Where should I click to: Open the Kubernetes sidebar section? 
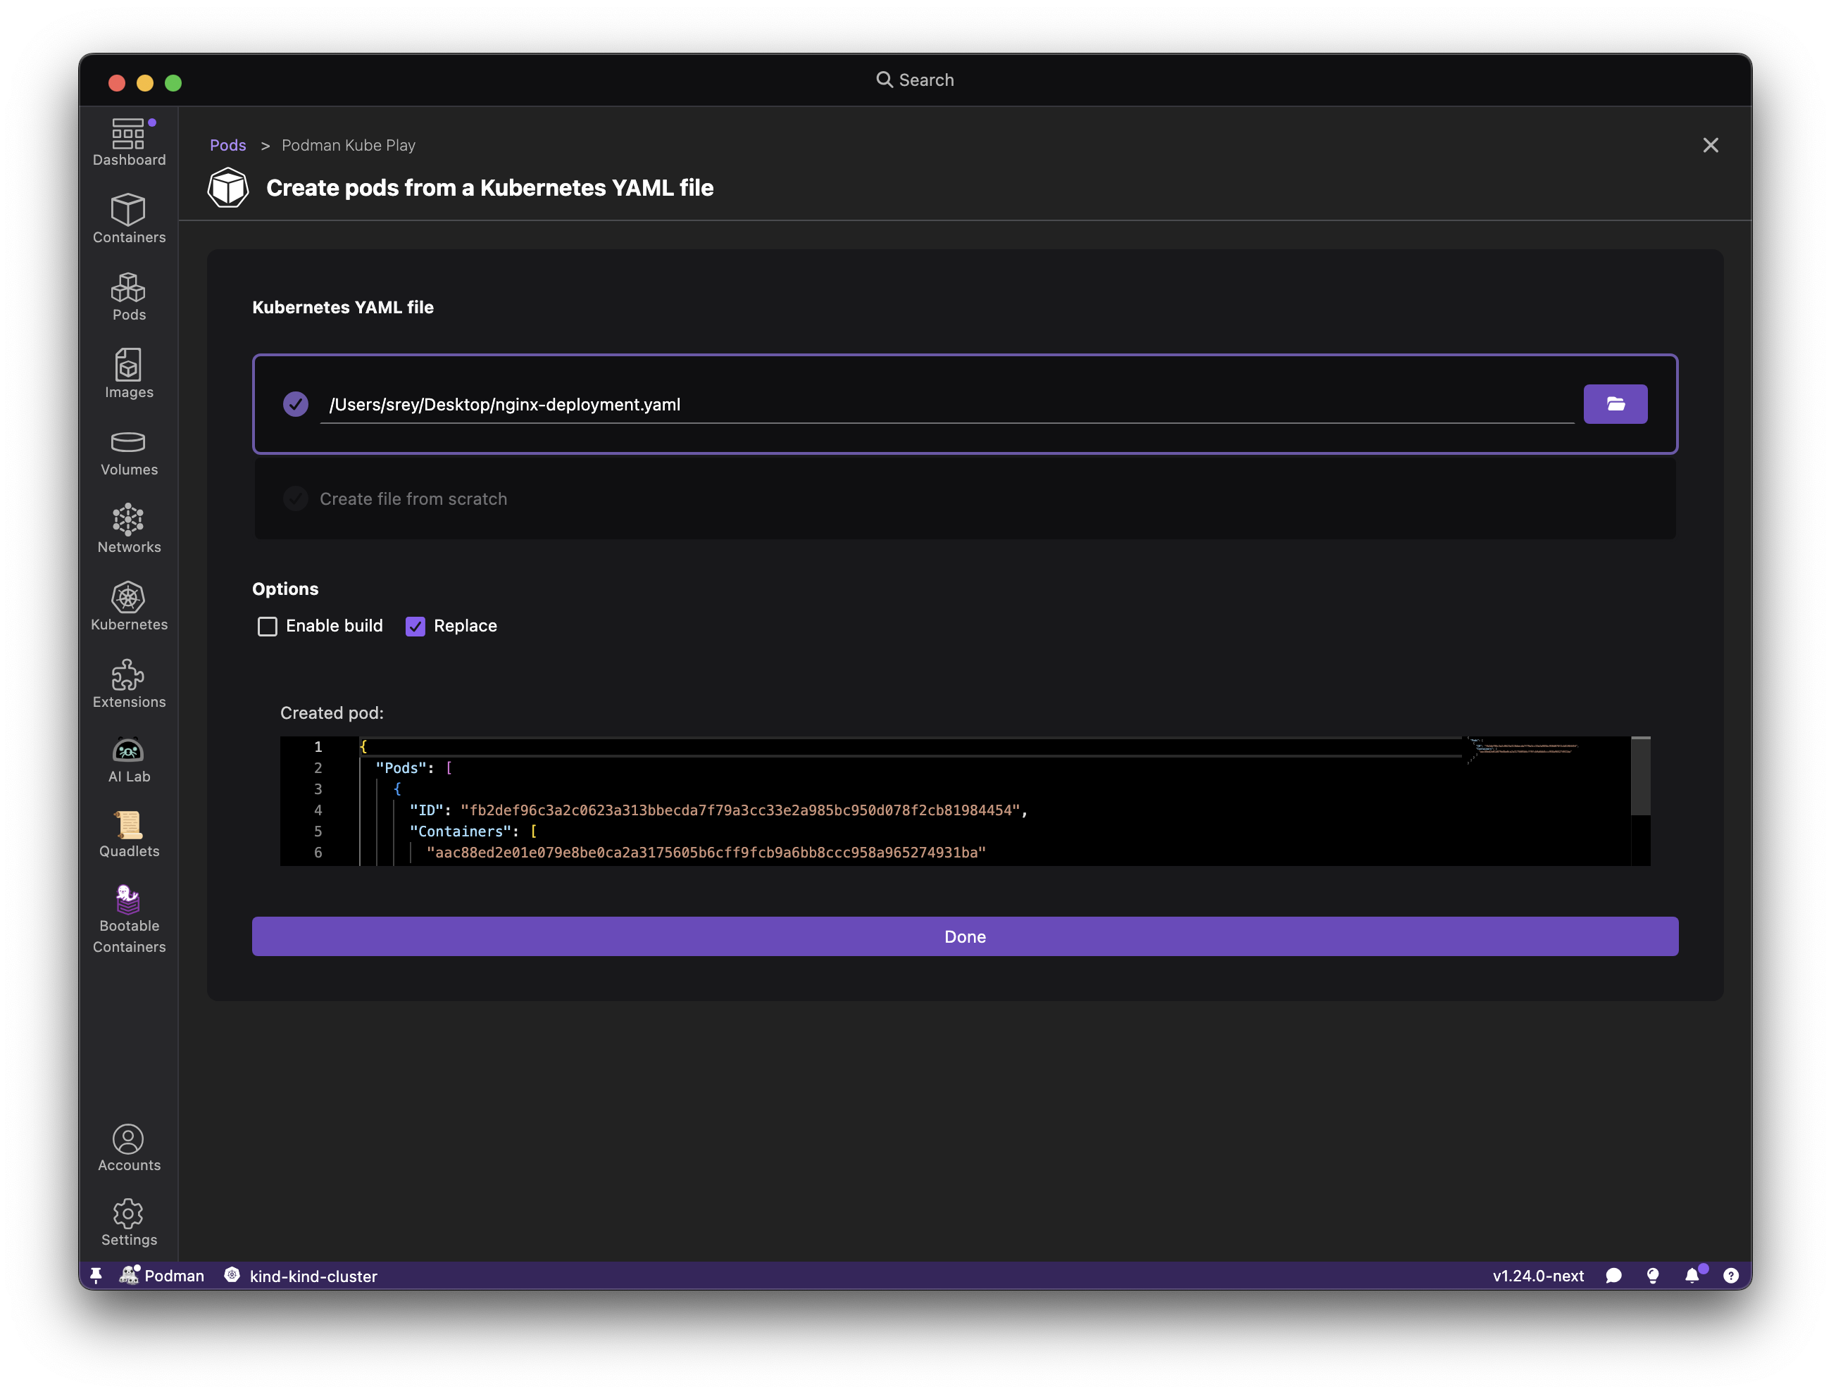click(x=129, y=605)
